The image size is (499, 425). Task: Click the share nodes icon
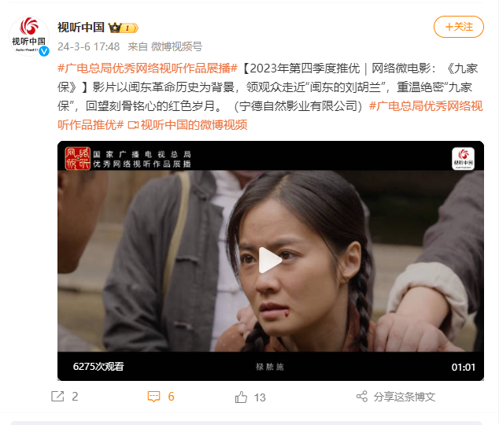[362, 397]
